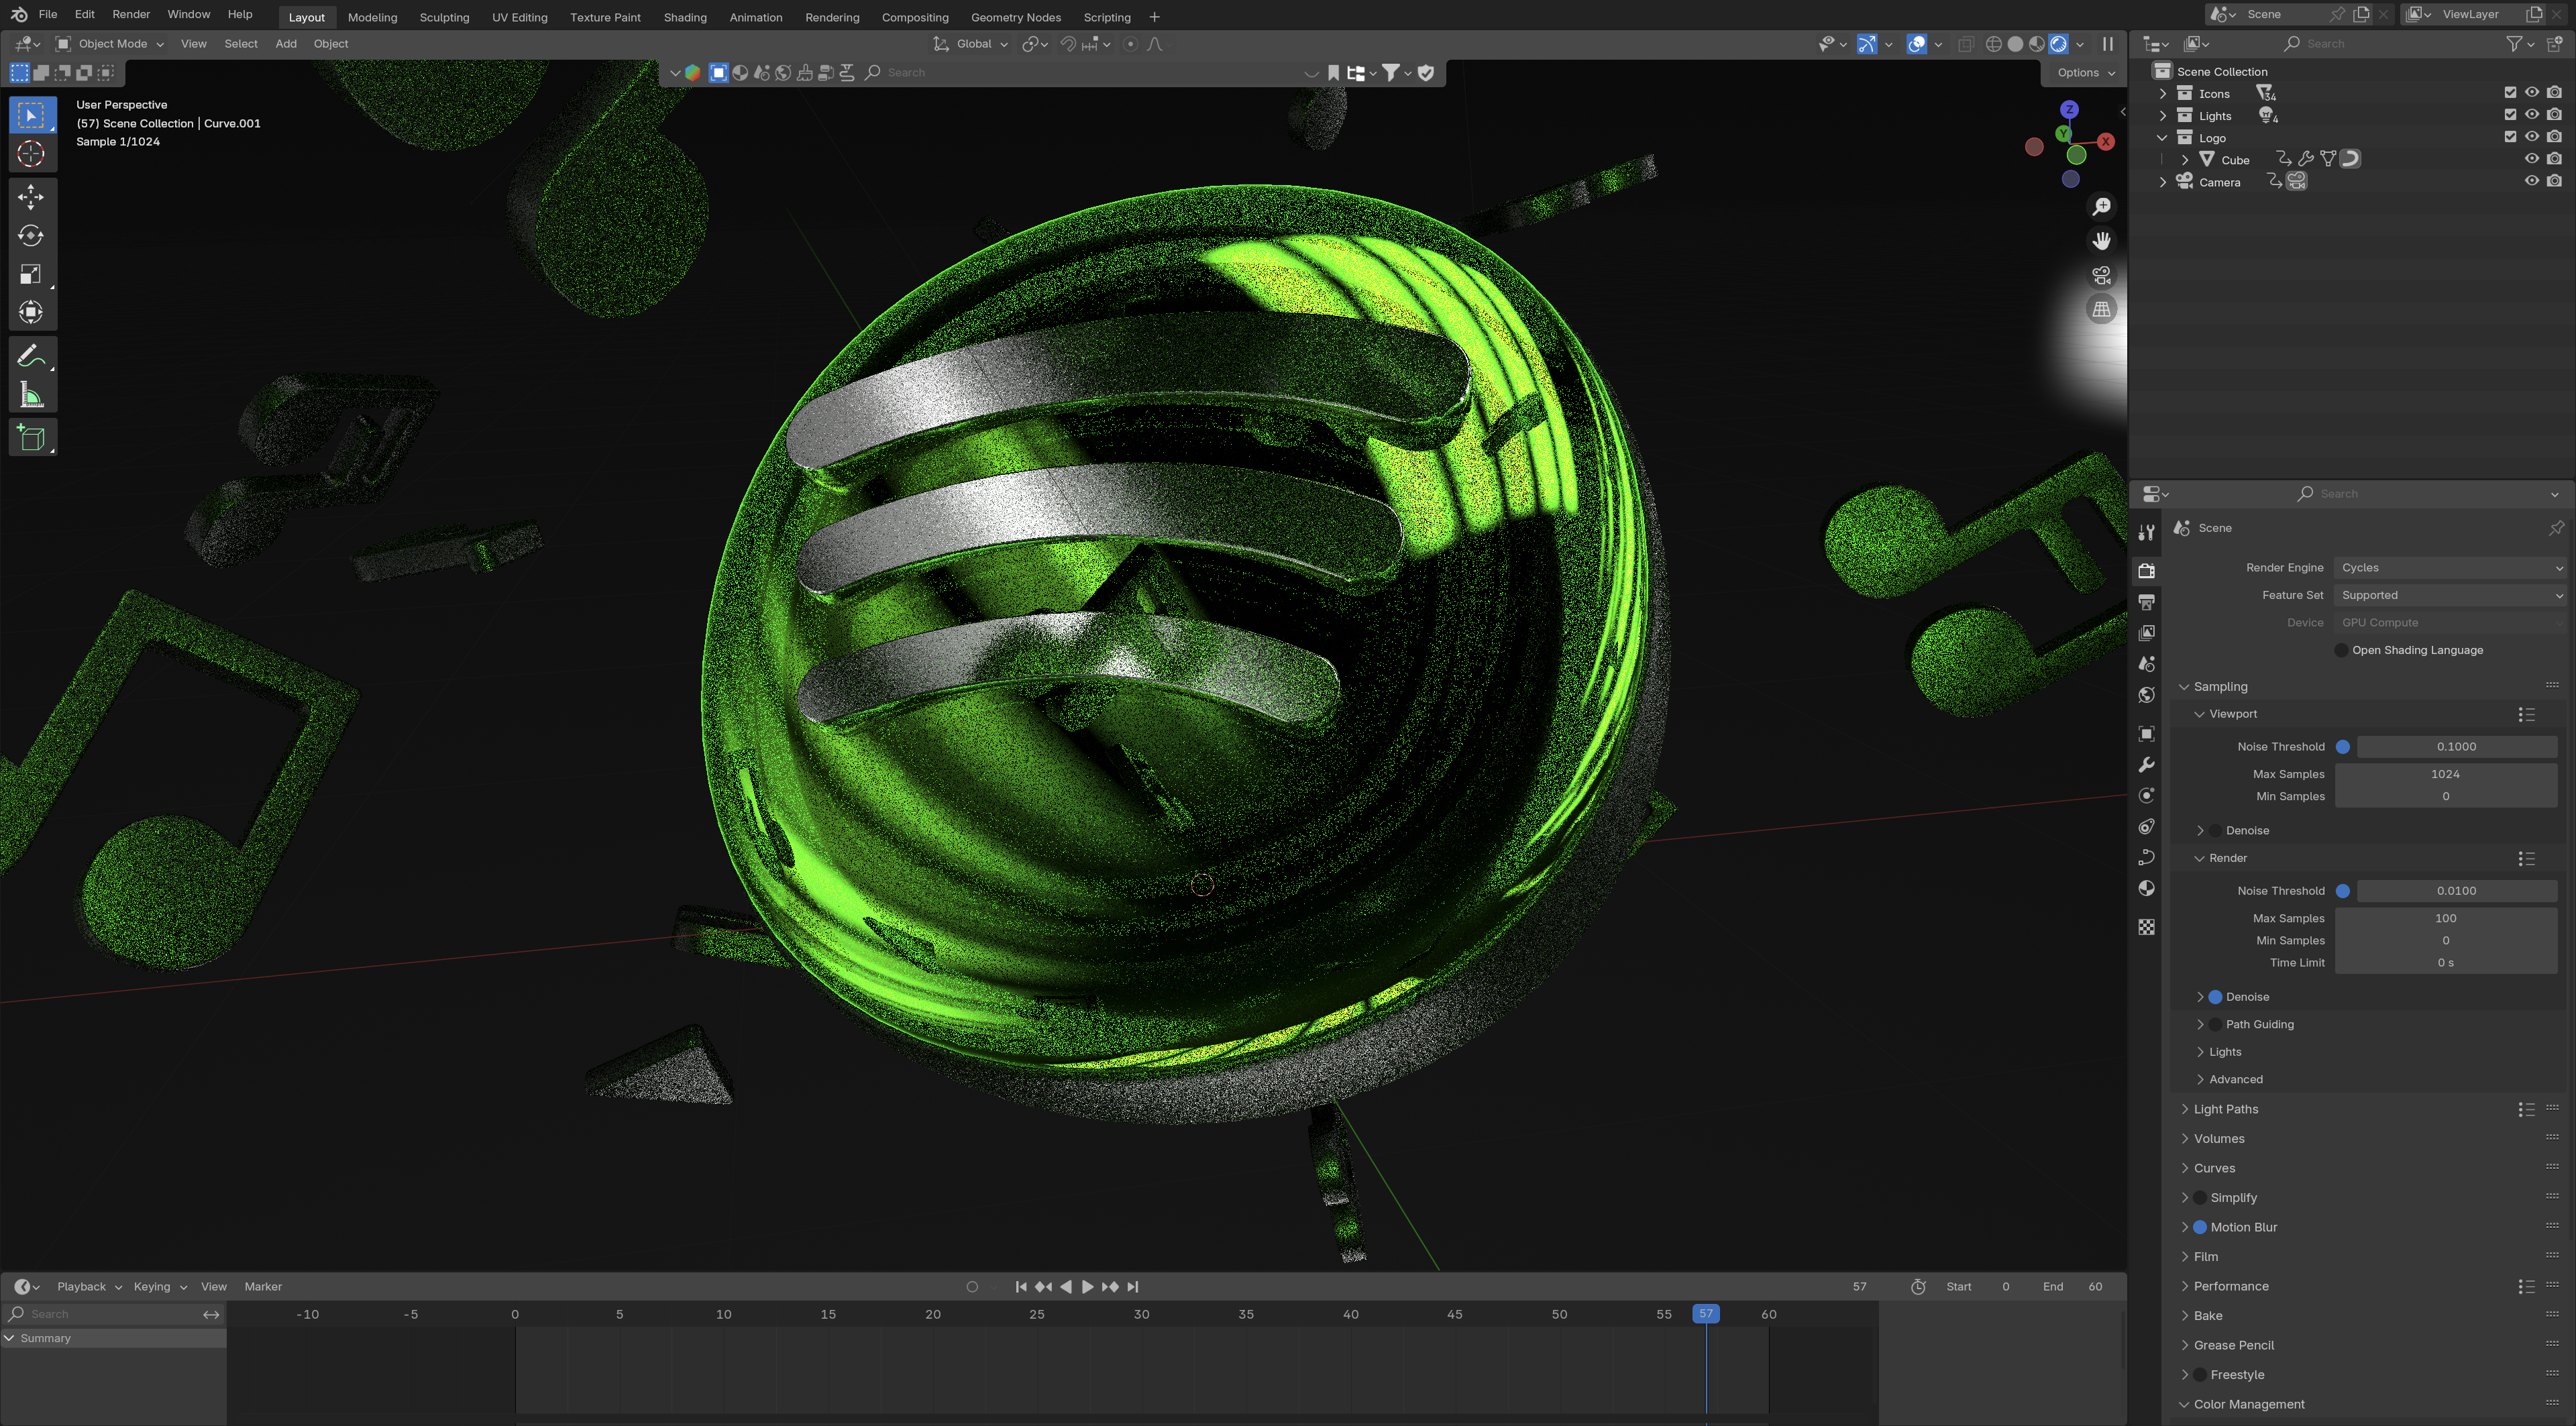
Task: Open the Material properties tab
Action: coord(2146,889)
